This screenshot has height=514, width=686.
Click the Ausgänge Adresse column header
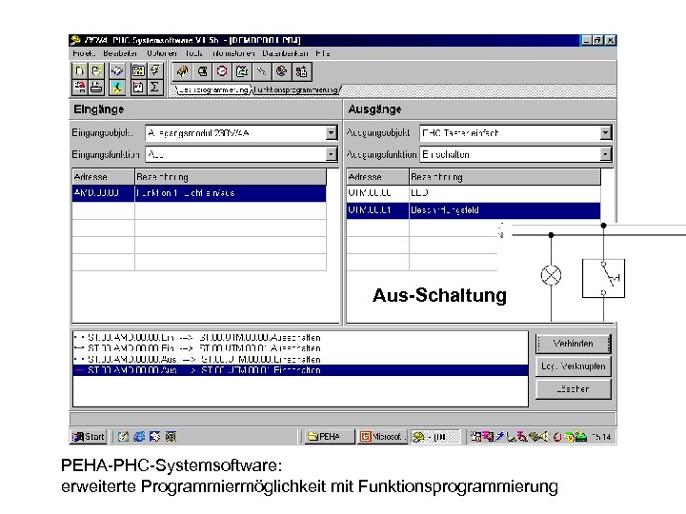[x=378, y=177]
